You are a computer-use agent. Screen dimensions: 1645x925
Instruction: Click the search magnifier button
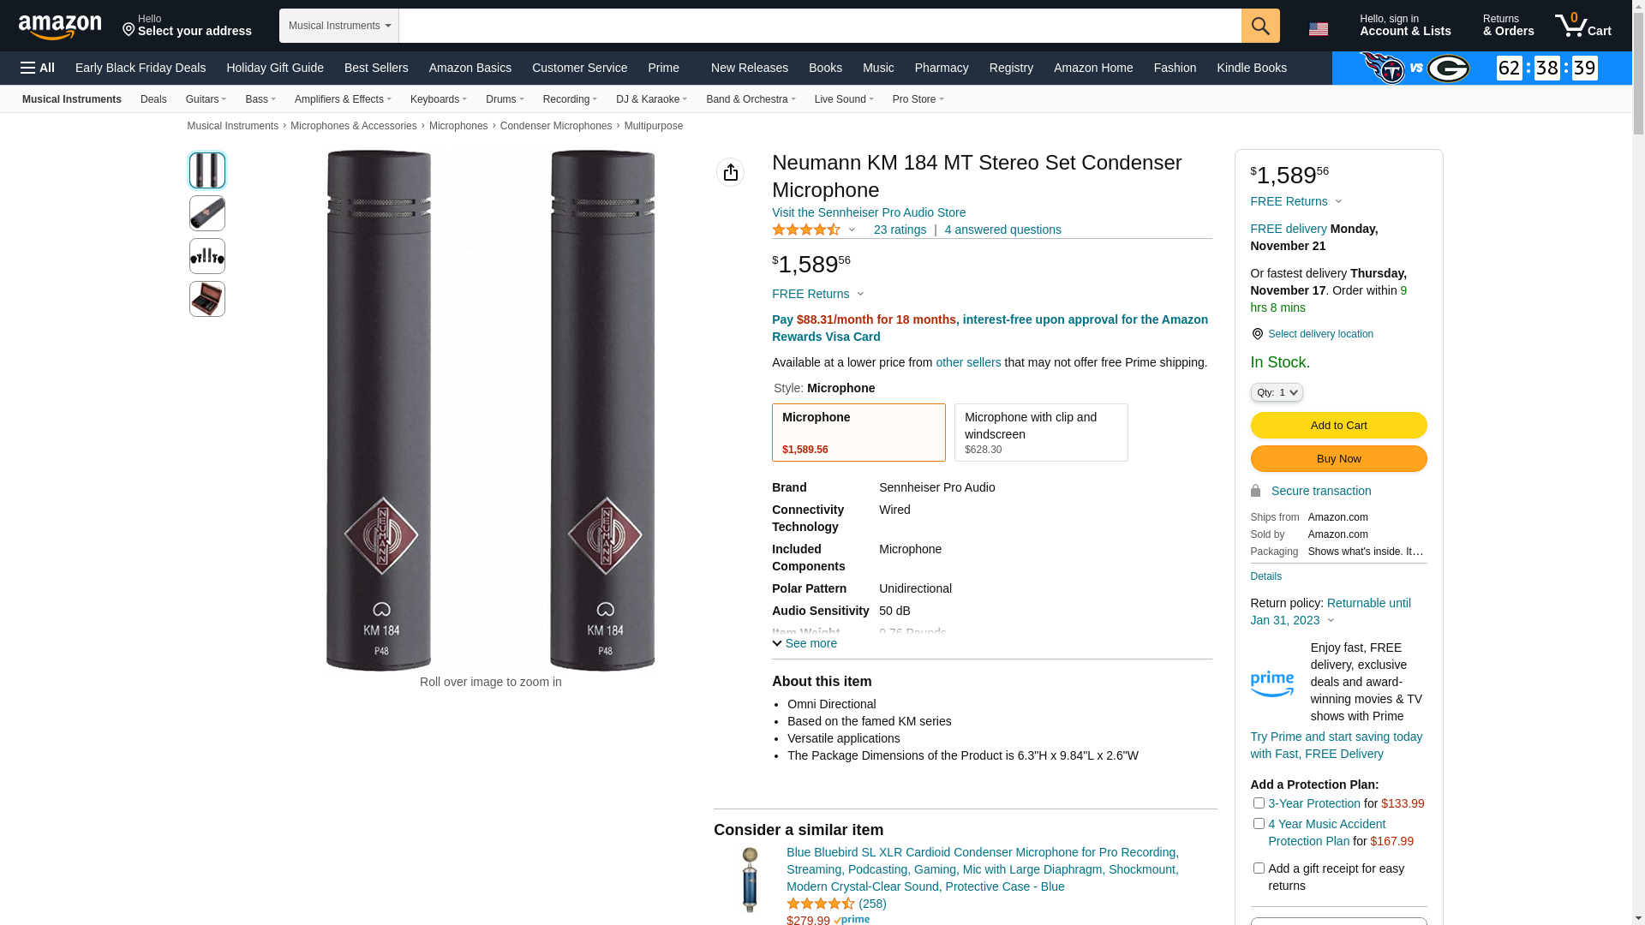(x=1259, y=26)
